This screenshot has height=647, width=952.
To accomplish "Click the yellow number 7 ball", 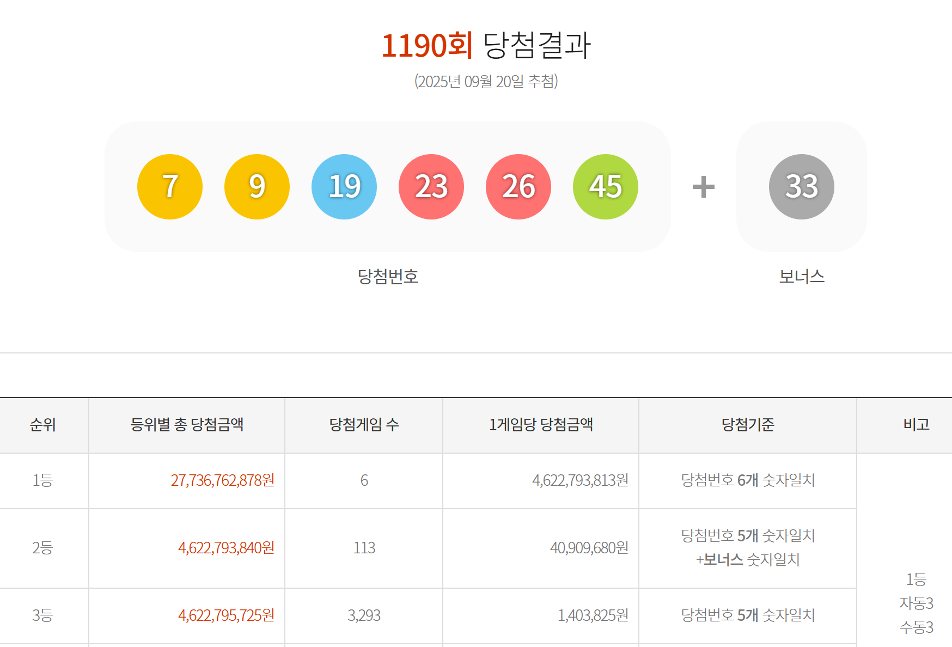I will coord(170,187).
